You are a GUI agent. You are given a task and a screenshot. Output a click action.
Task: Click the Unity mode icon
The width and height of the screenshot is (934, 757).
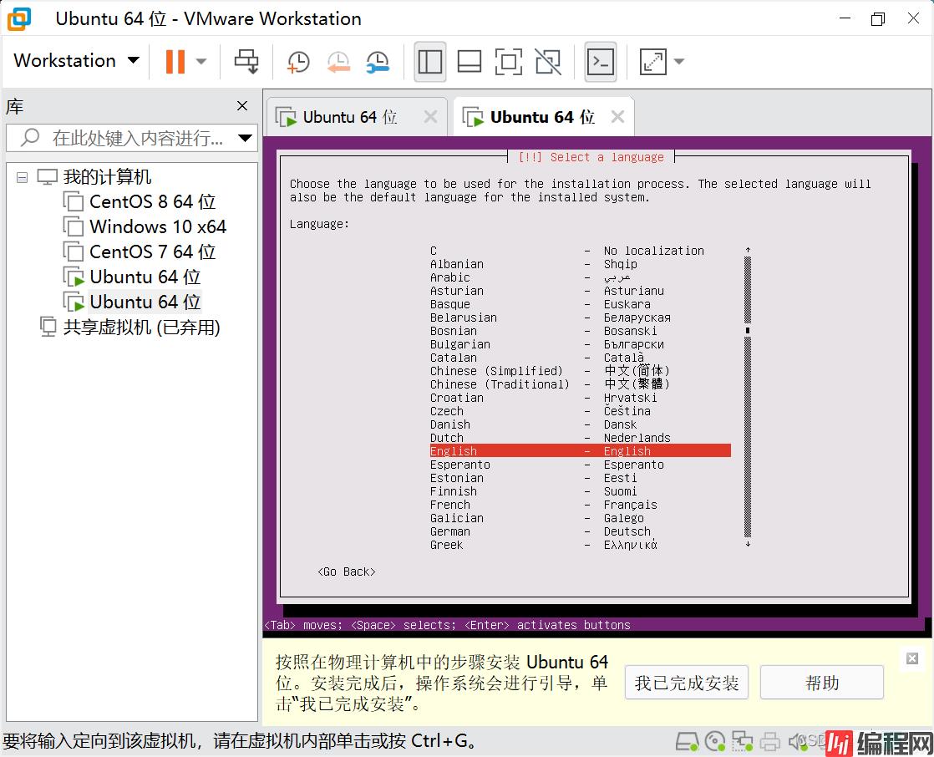[548, 61]
